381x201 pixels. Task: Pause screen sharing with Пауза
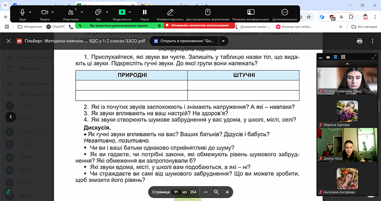pyautogui.click(x=145, y=14)
